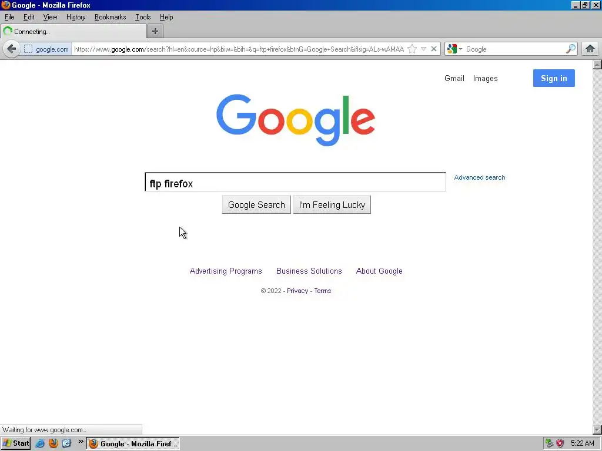The image size is (602, 451).
Task: Open the View menu
Action: (x=50, y=17)
